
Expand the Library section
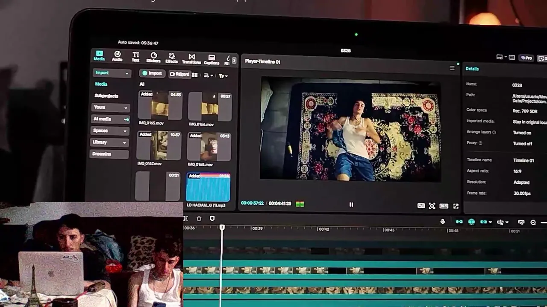[x=109, y=142]
